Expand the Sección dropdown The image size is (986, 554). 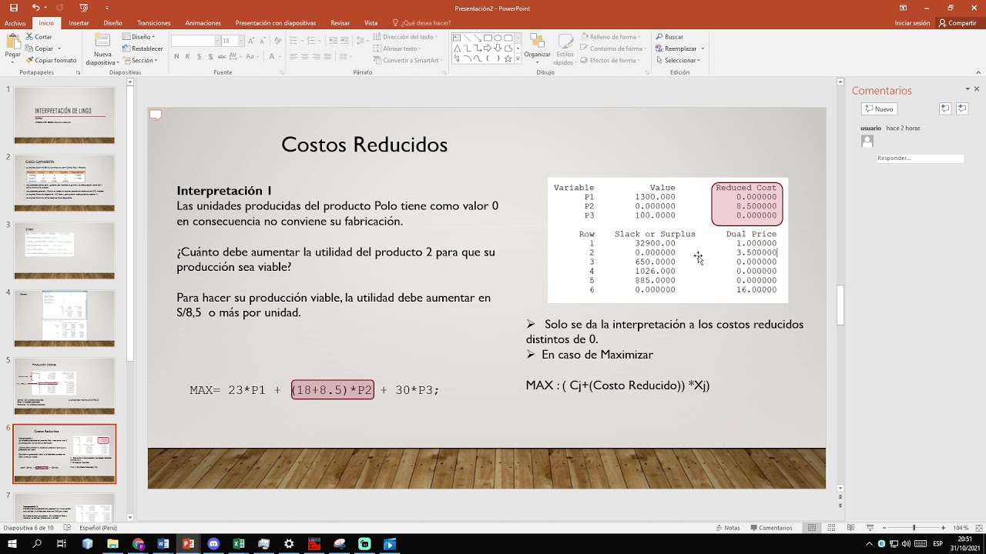tap(139, 60)
